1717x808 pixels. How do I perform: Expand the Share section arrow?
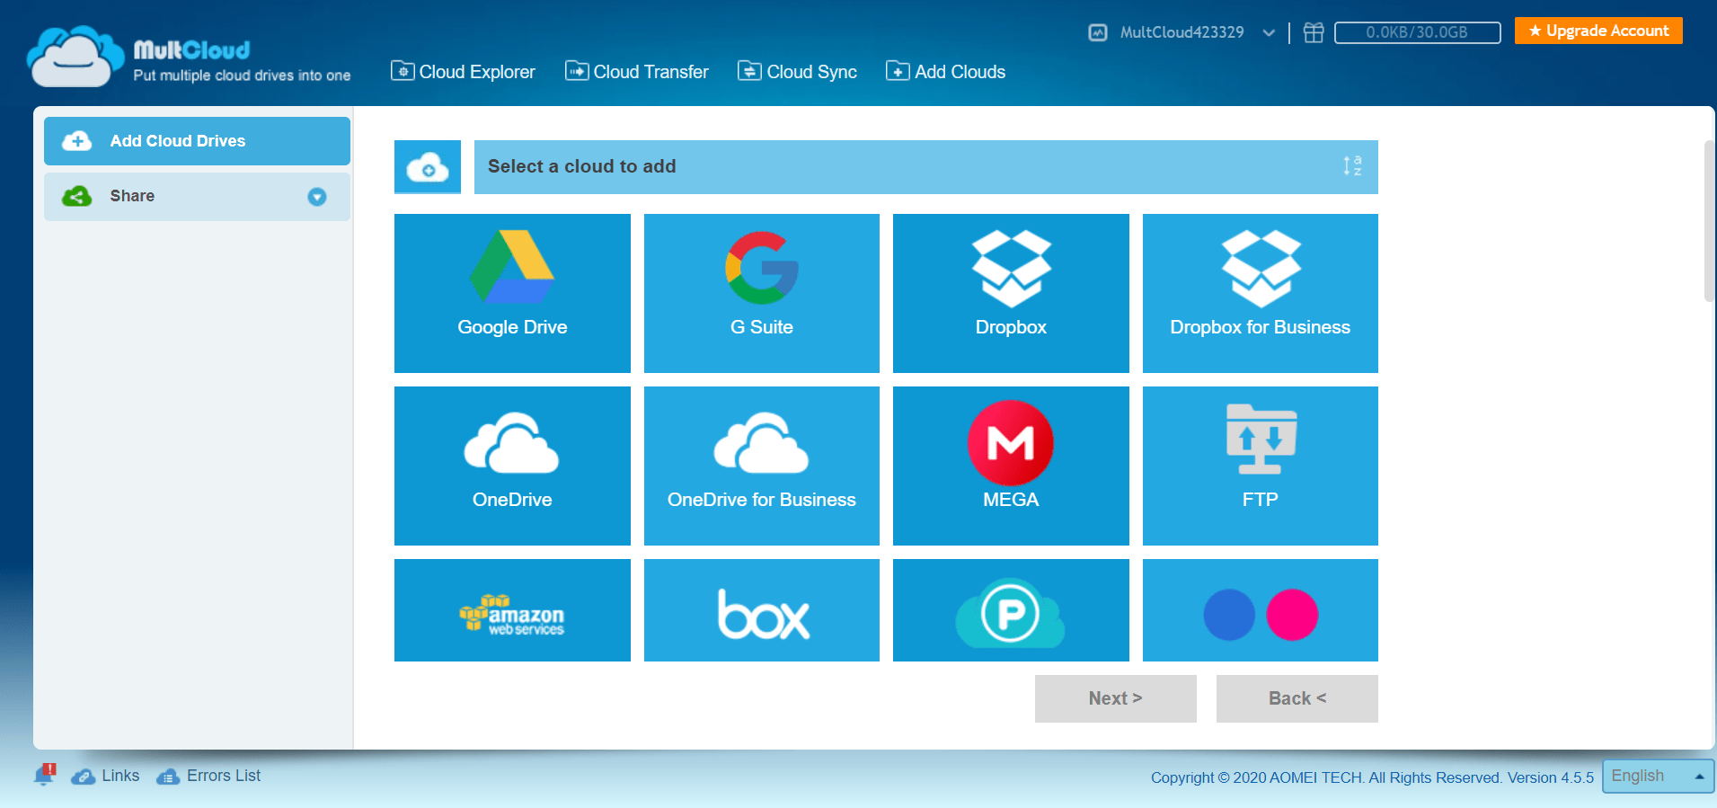click(317, 197)
